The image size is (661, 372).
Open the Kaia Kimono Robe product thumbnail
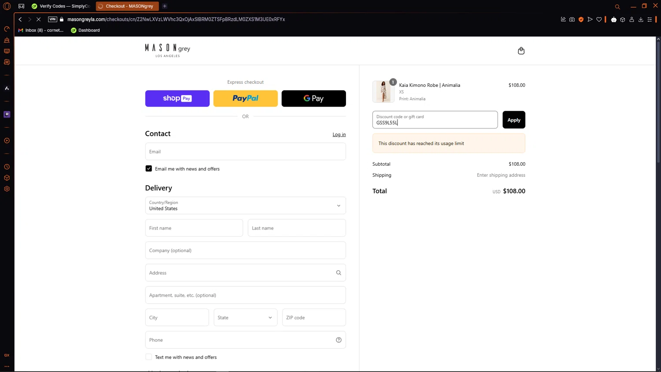[383, 92]
